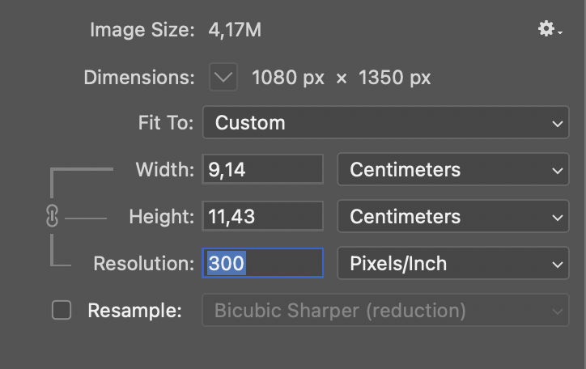The width and height of the screenshot is (586, 369).
Task: Click the Width label
Action: pyautogui.click(x=165, y=170)
